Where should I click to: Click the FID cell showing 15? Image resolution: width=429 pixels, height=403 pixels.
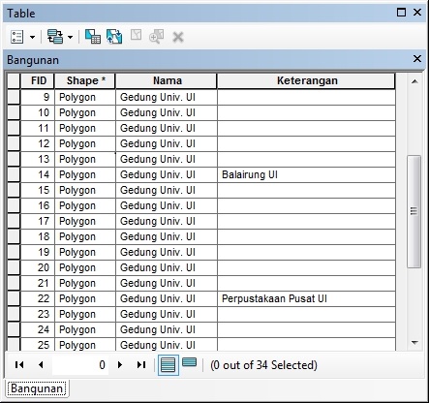point(38,190)
